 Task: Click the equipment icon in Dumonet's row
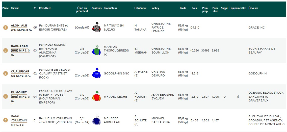238,97
